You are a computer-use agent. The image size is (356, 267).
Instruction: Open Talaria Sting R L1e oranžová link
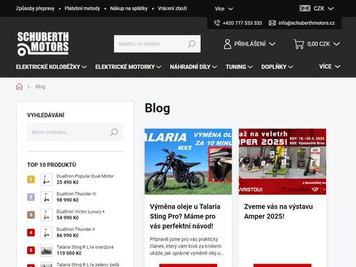(x=85, y=247)
